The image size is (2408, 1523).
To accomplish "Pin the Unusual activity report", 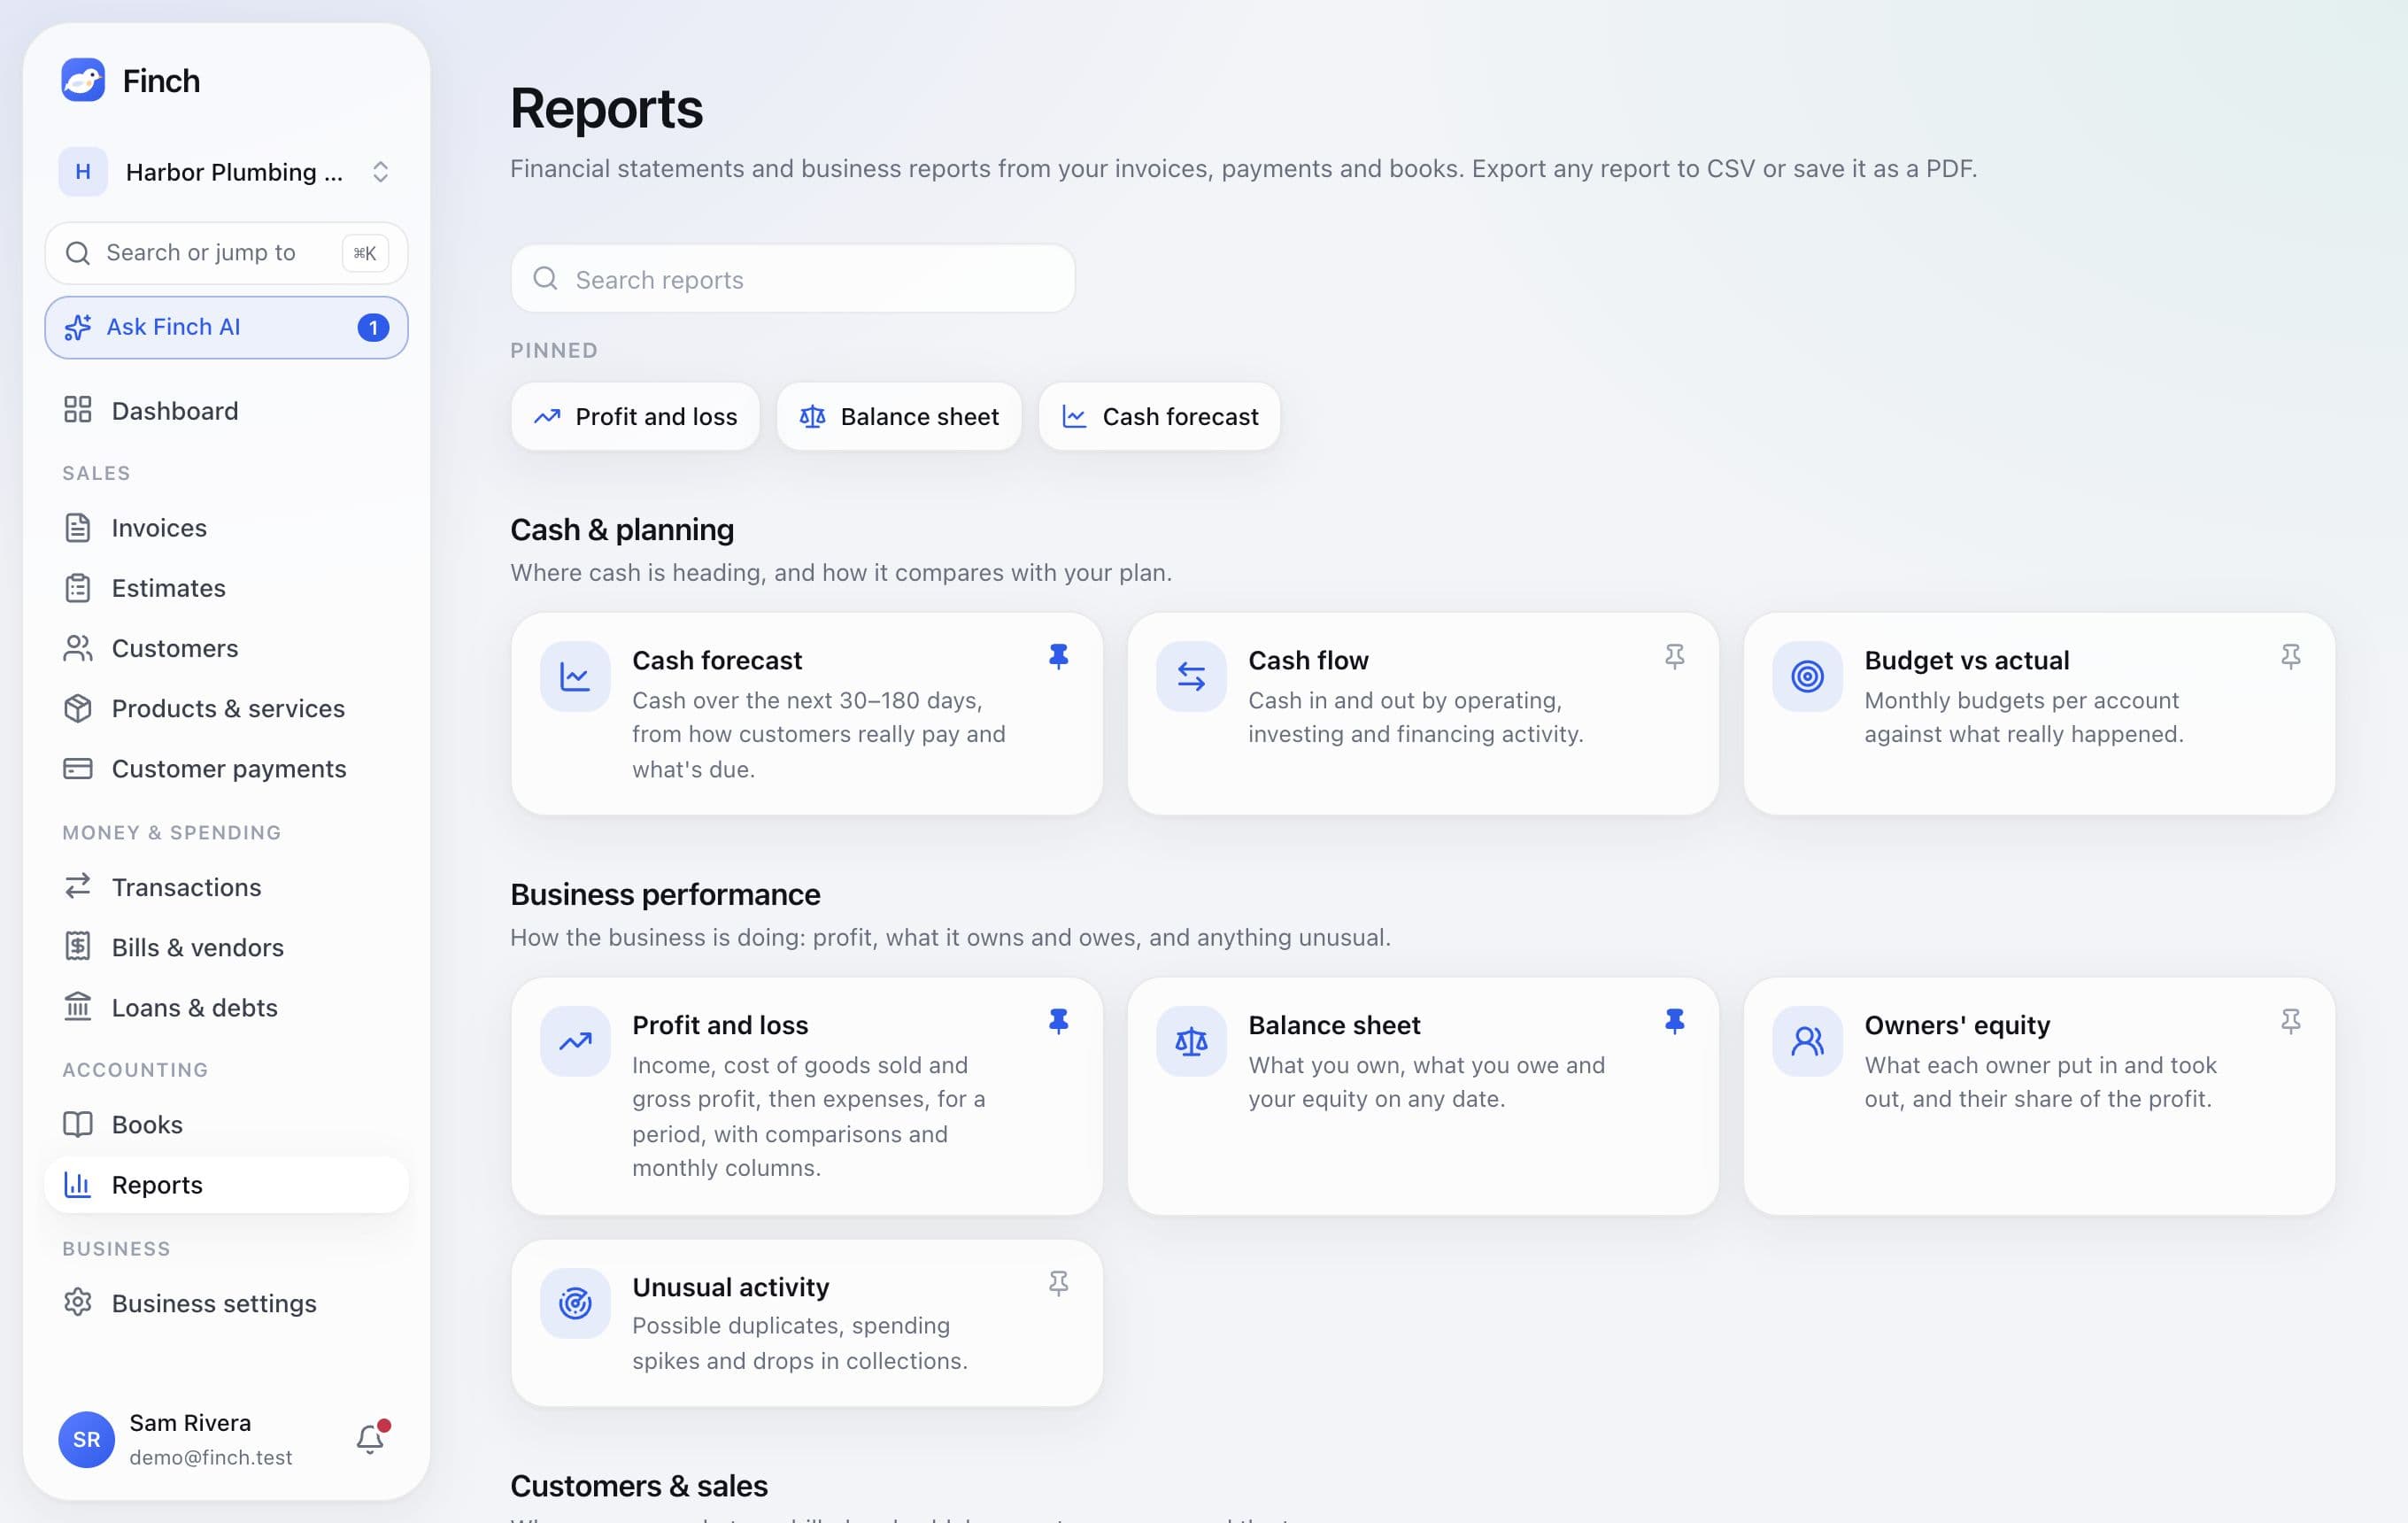I will [1058, 1284].
